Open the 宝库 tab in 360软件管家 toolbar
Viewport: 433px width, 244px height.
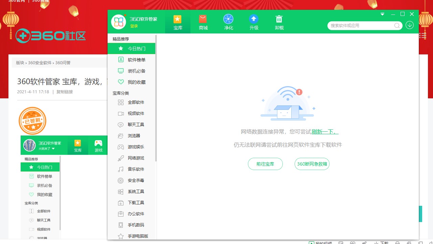(x=178, y=22)
